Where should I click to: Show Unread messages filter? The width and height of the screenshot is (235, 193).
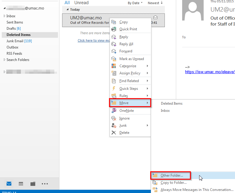coord(81,3)
